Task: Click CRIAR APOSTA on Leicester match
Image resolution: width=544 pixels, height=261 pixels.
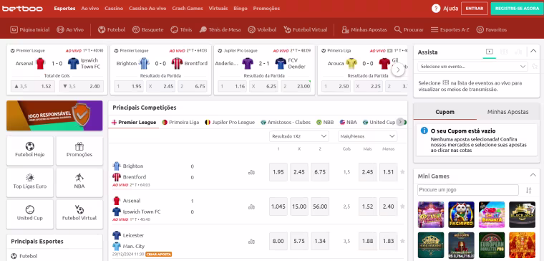Action: click(x=158, y=254)
